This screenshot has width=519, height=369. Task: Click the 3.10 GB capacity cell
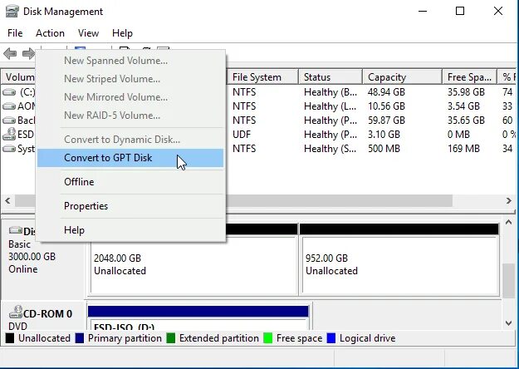384,135
